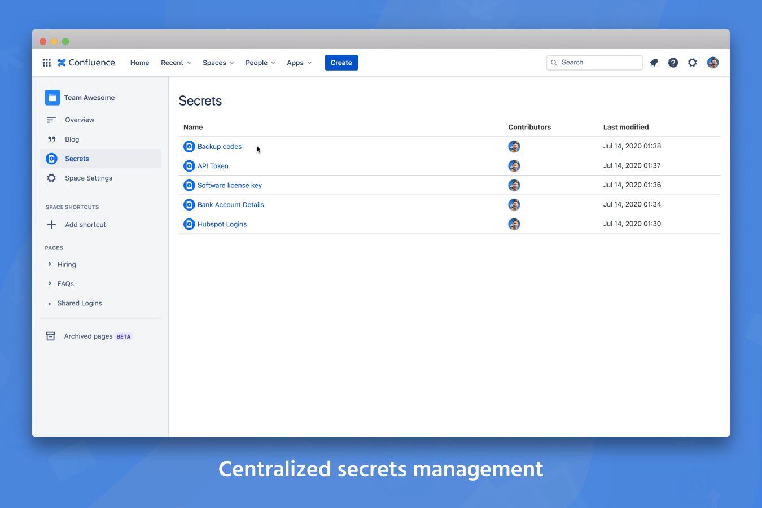Click the Blog quote icon
This screenshot has height=508, width=762.
[51, 139]
